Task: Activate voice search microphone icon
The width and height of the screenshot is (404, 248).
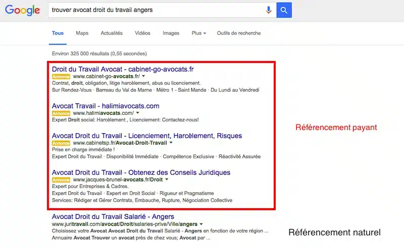Action: pos(269,10)
